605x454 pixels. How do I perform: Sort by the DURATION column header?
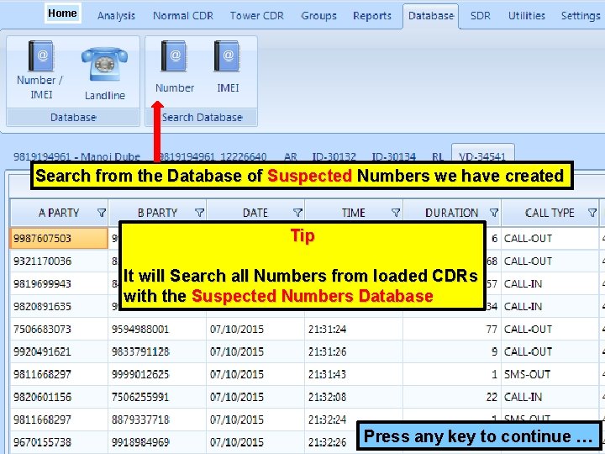(451, 213)
